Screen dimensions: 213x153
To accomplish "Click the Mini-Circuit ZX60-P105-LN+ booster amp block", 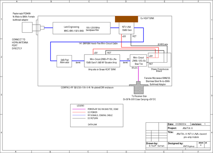I will pos(102,61).
